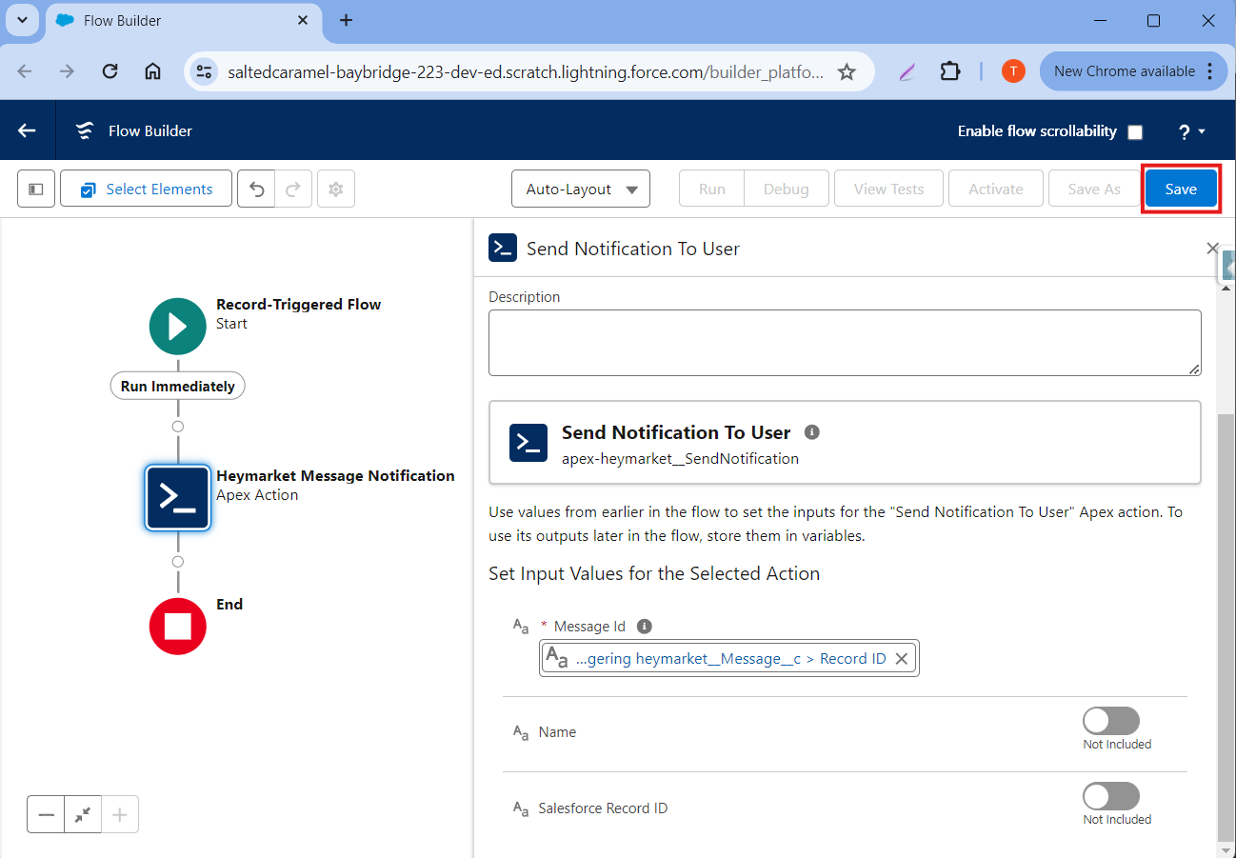Select the Record-Triggered Flow Start element
The image size is (1236, 858).
pyautogui.click(x=178, y=327)
